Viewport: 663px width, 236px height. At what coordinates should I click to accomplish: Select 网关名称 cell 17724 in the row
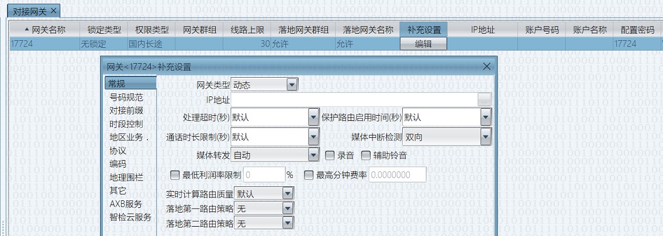point(45,43)
